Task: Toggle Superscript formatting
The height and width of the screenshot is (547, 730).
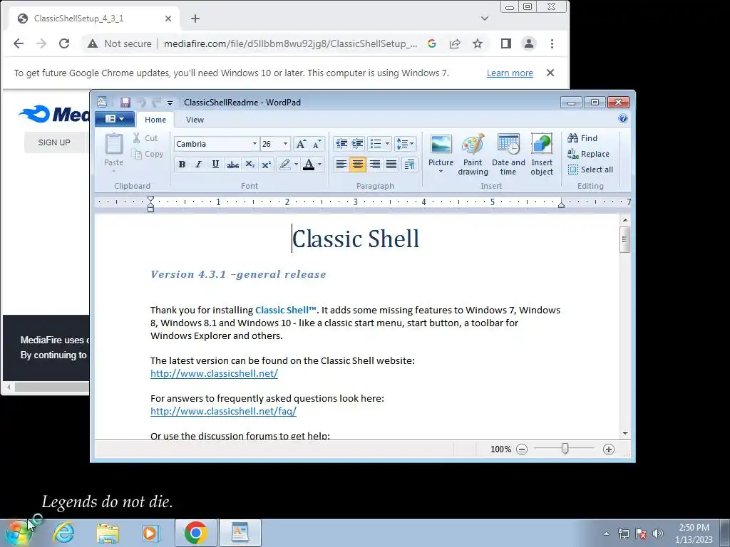Action: coord(267,165)
